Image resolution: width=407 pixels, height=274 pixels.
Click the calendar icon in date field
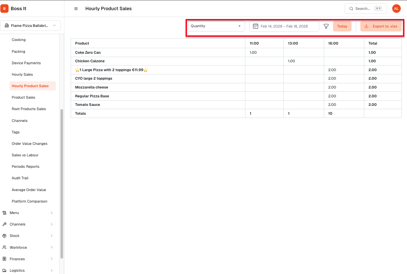coord(256,26)
